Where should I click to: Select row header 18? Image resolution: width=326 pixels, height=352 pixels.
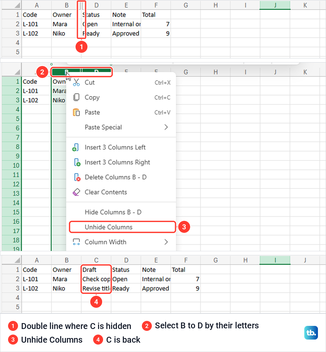tap(12, 240)
